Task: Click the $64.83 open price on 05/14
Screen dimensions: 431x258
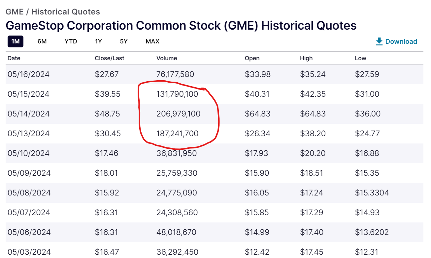Action: [x=257, y=114]
